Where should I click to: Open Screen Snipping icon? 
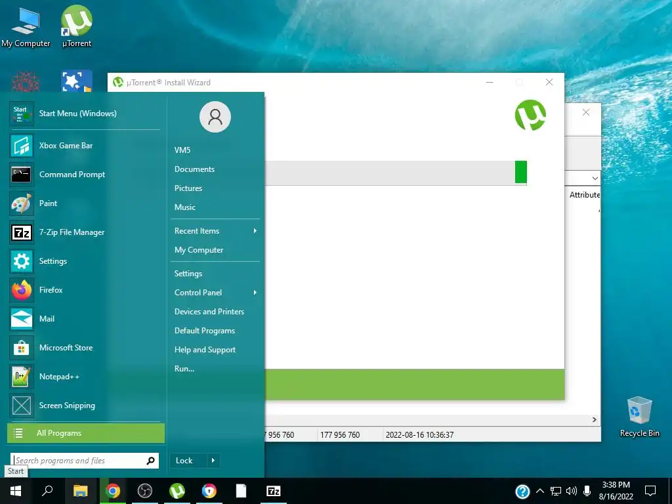22,406
